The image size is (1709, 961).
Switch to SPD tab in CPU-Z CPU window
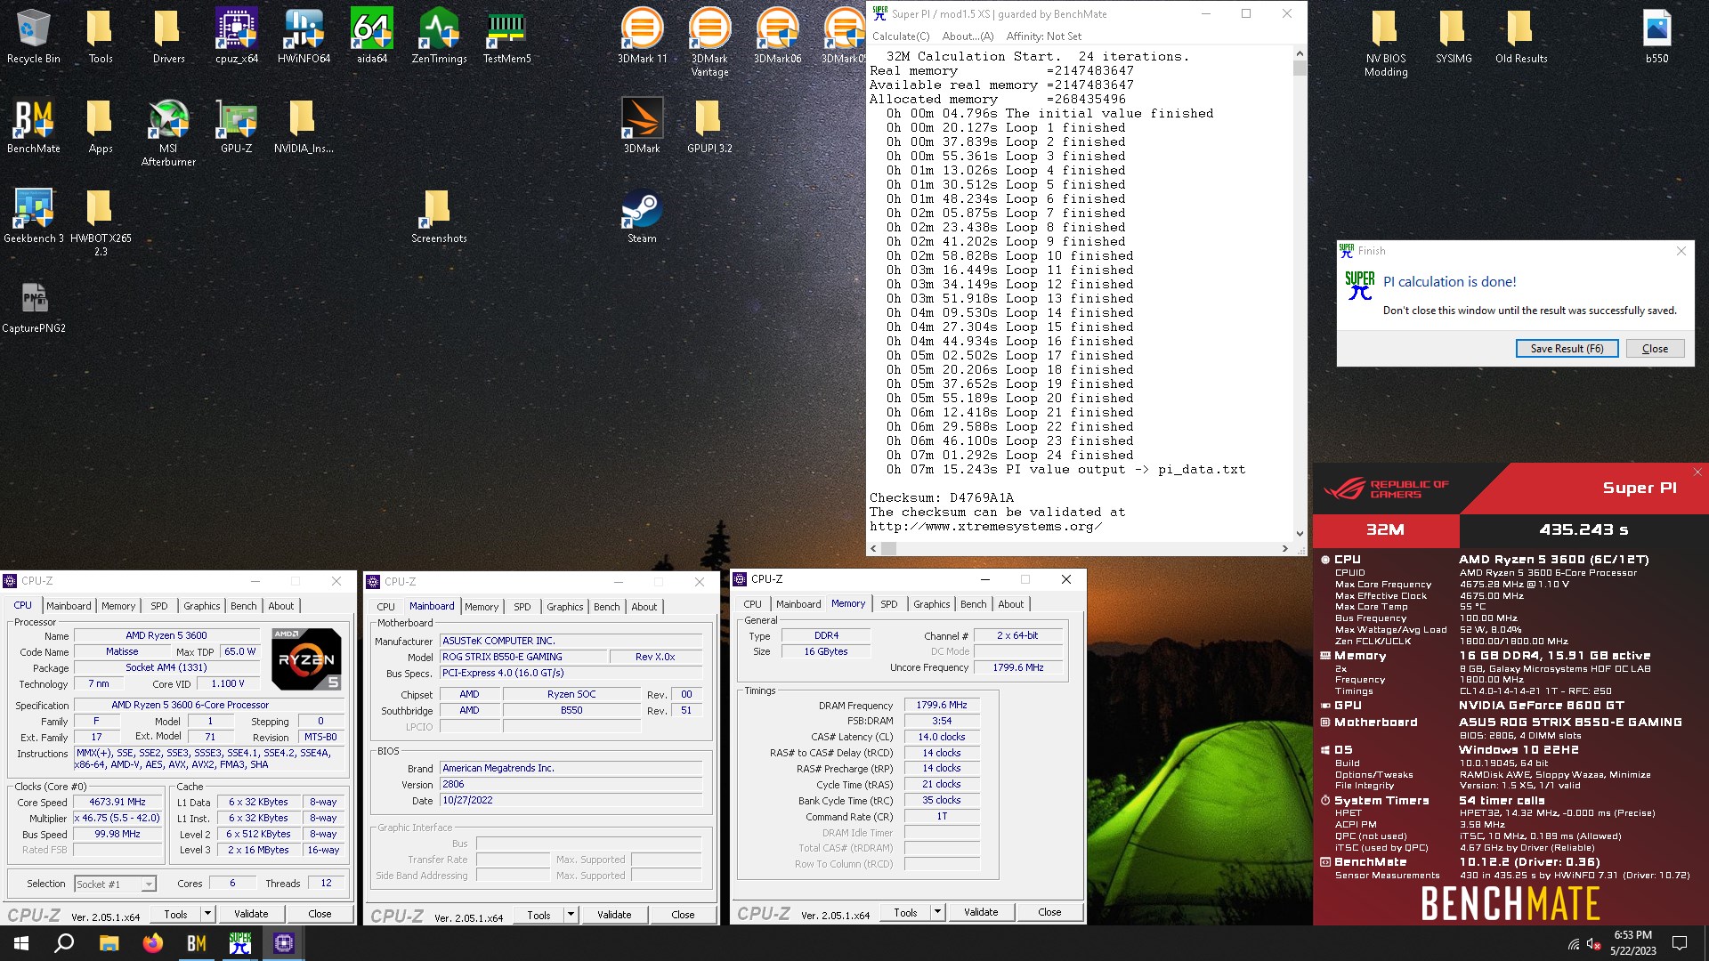[159, 606]
